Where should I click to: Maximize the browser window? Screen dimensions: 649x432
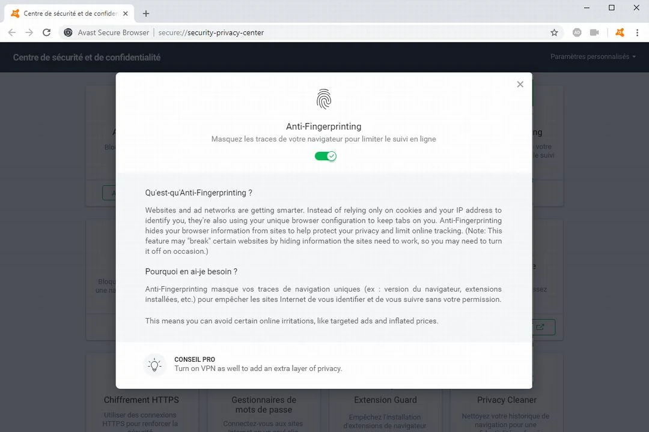611,8
